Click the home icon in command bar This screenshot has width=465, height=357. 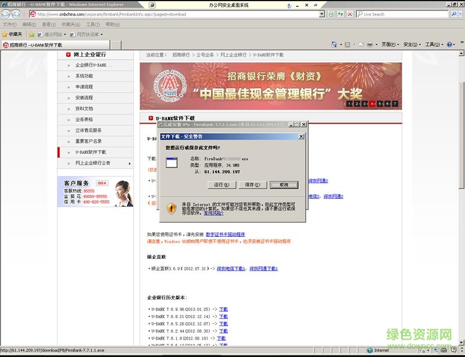point(334,44)
